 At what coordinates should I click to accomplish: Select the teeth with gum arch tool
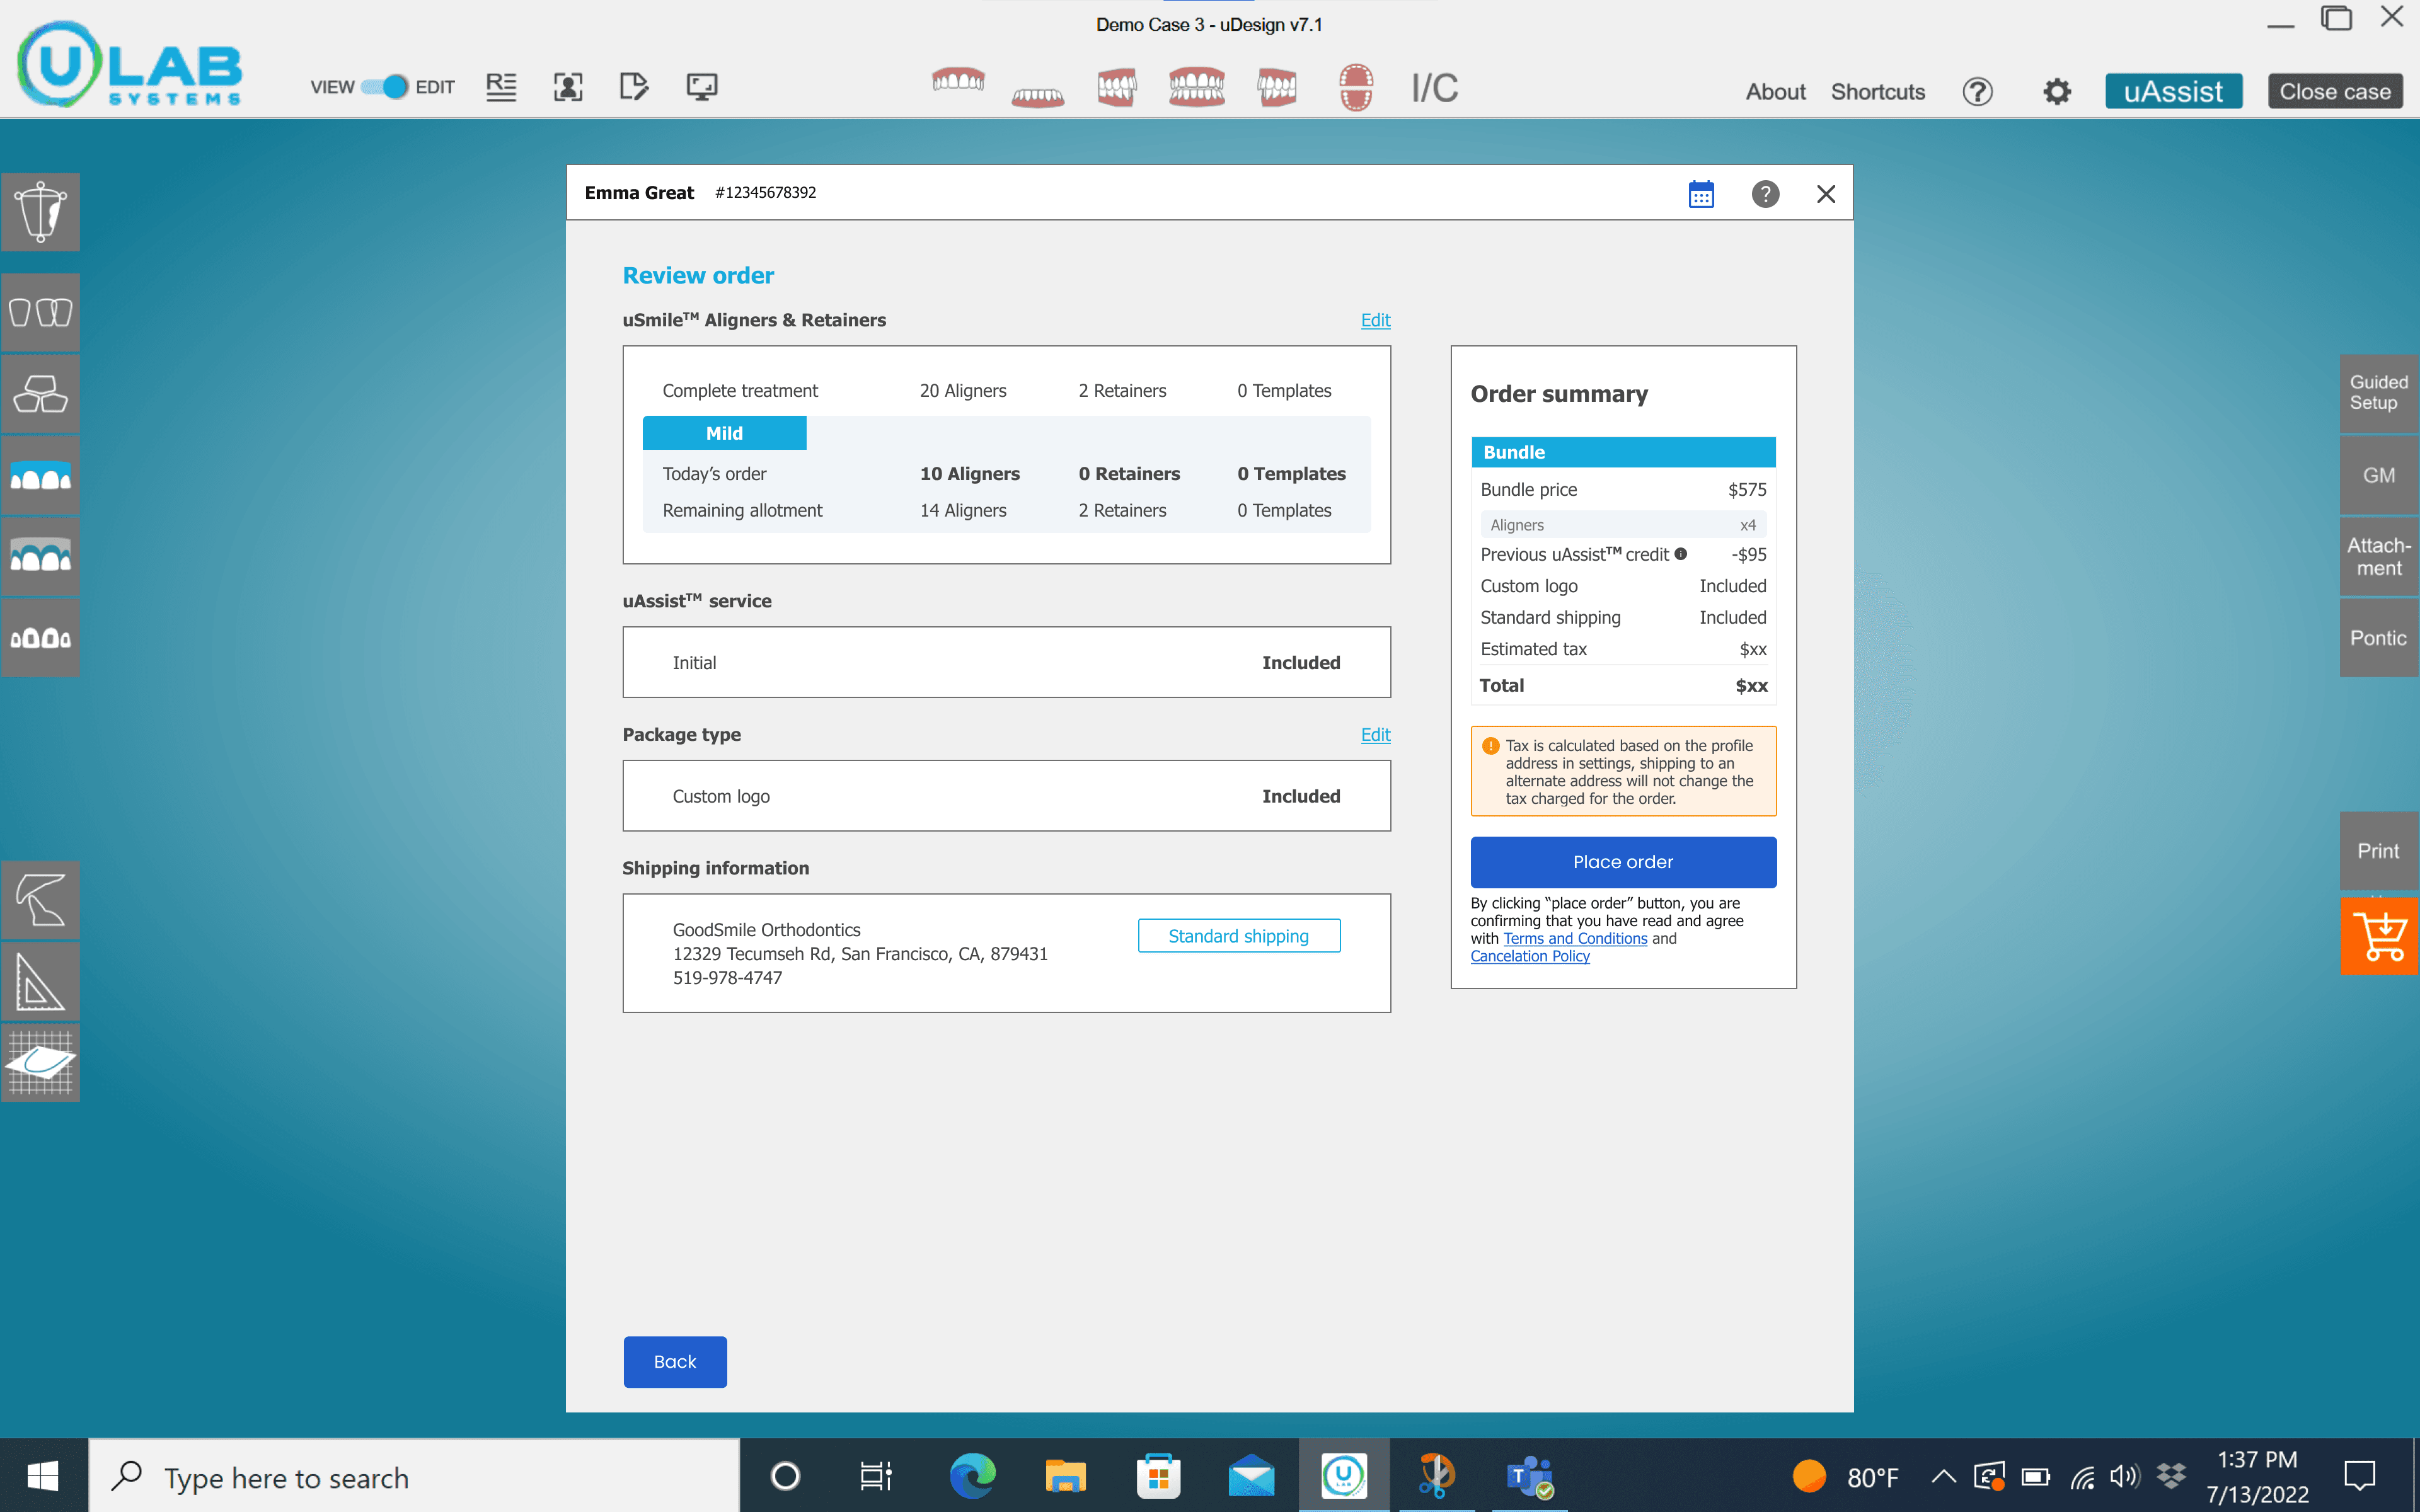point(41,557)
